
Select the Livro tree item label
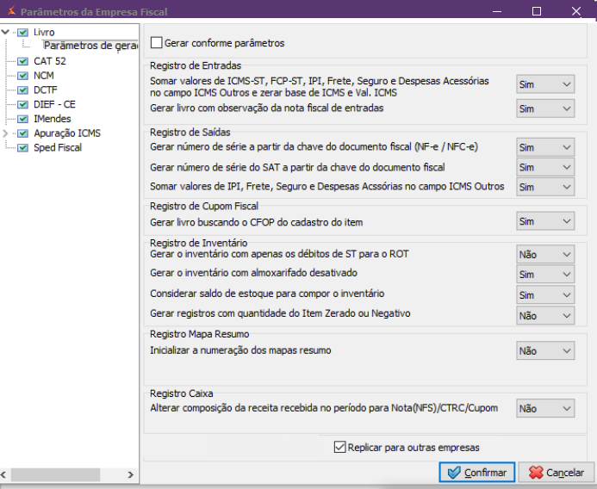tap(44, 33)
